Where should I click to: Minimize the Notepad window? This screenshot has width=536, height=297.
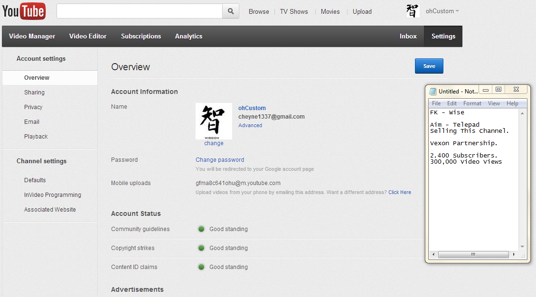pos(485,90)
